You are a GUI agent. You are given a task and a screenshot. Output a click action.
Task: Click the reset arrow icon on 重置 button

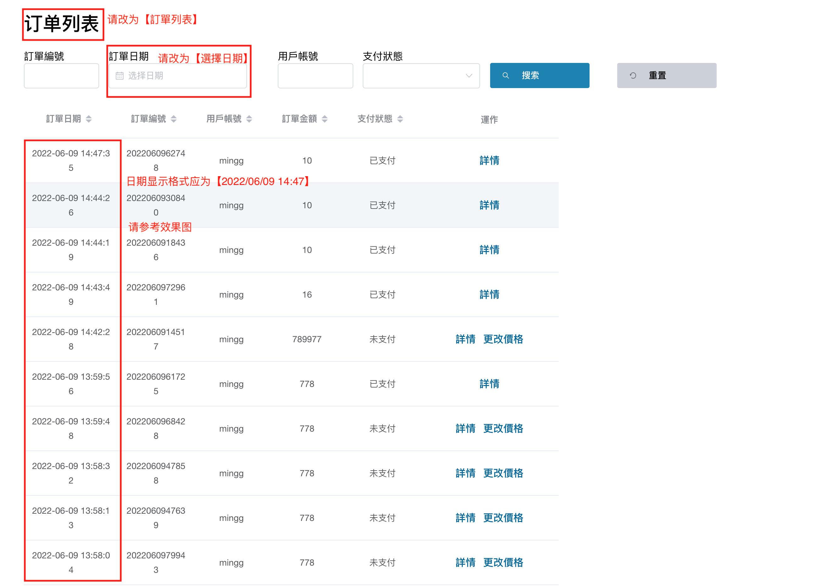pyautogui.click(x=633, y=75)
